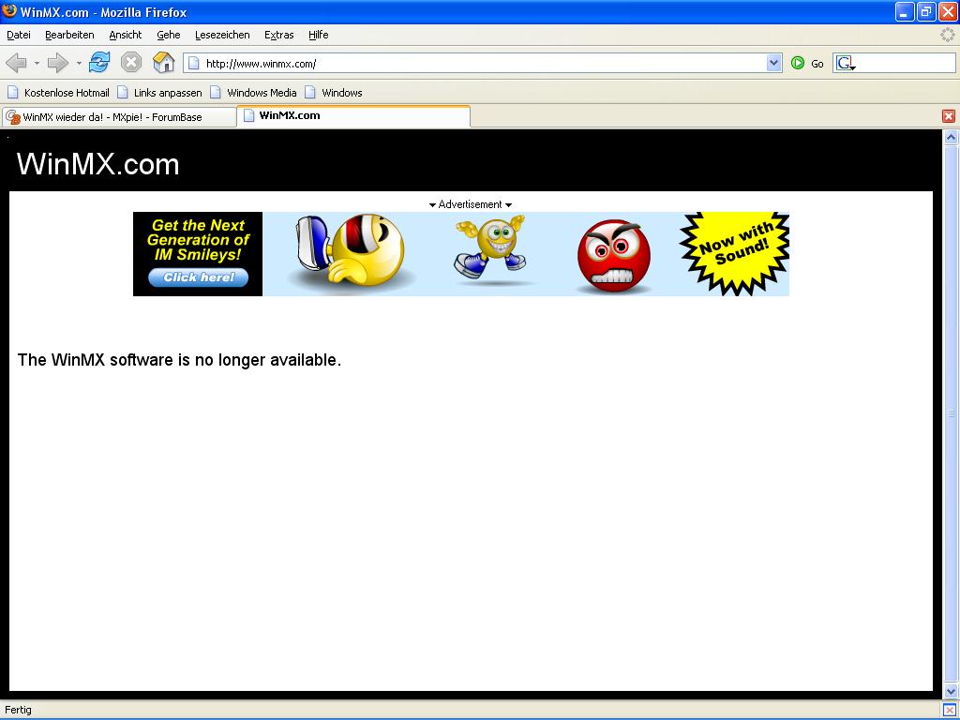Click the WinMX.com page heading
This screenshot has height=720, width=960.
coord(97,164)
